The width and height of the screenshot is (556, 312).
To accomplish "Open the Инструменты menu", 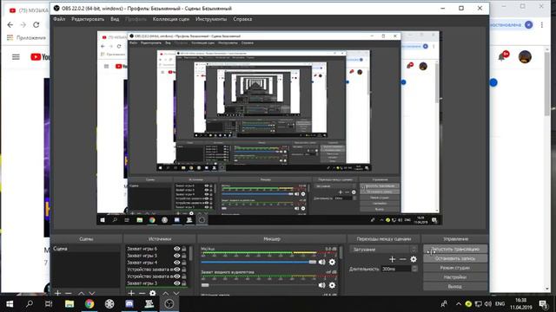I will (x=211, y=19).
